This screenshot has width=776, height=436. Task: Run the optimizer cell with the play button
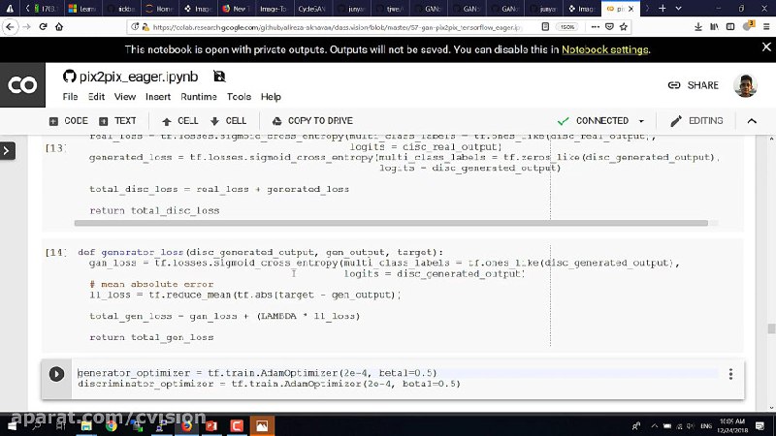click(x=56, y=374)
